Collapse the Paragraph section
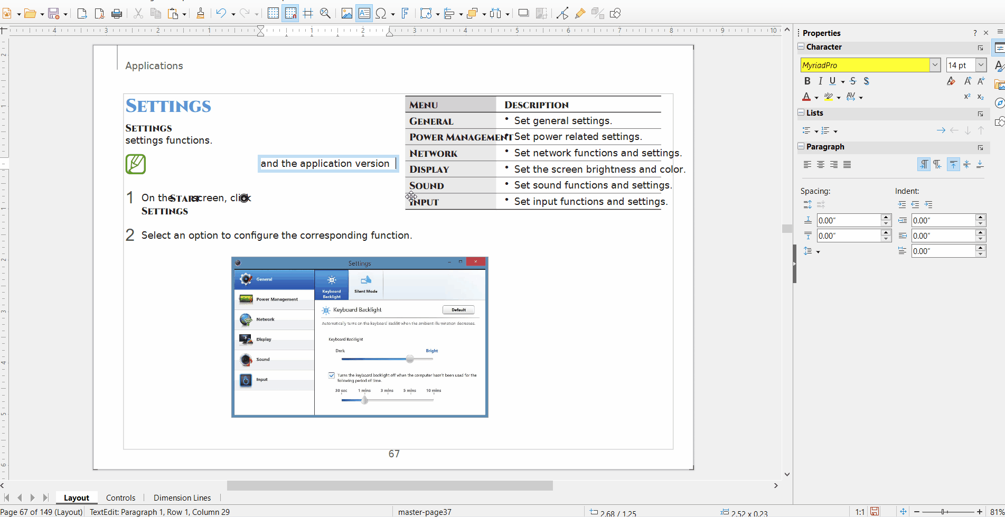Image resolution: width=1005 pixels, height=517 pixels. [x=801, y=146]
